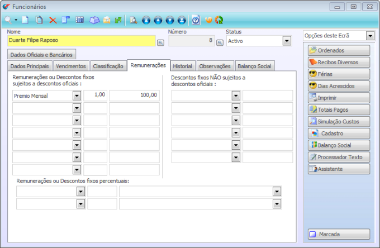Click the purple box toolbar icon
Image resolution: width=380 pixels, height=248 pixels.
pos(94,20)
